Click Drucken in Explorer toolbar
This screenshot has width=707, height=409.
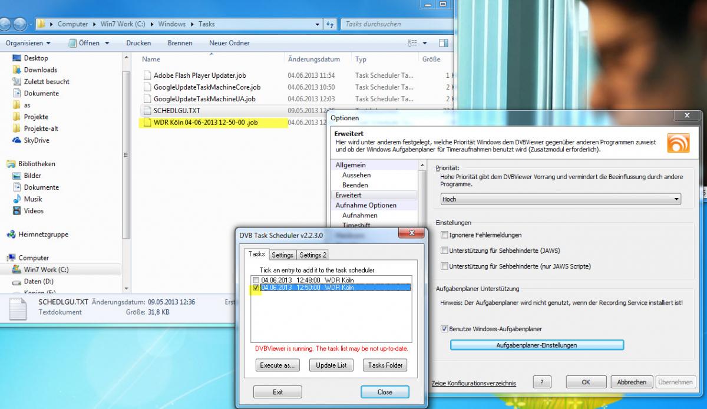click(138, 43)
